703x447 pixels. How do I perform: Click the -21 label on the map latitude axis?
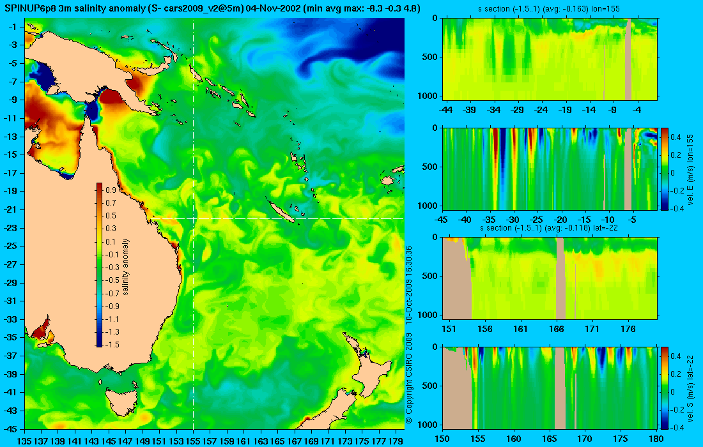click(x=12, y=209)
